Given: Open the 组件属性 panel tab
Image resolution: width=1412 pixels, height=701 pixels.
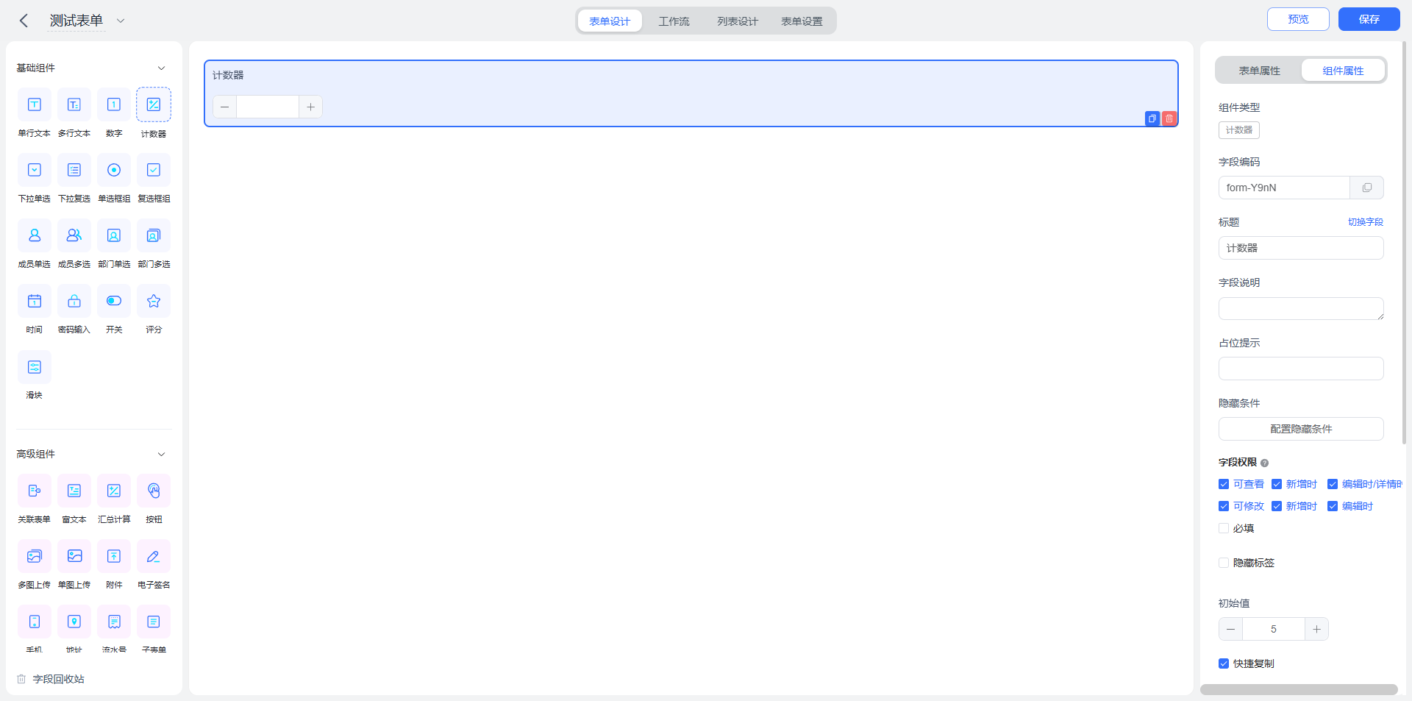Looking at the screenshot, I should coord(1343,71).
